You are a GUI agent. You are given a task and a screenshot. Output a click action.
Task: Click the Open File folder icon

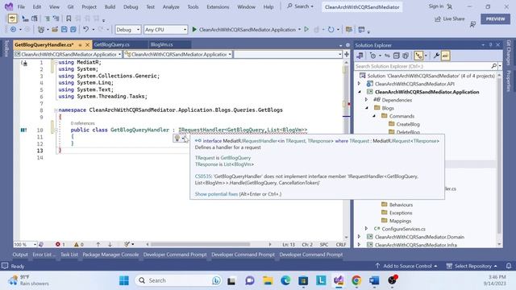pos(55,30)
